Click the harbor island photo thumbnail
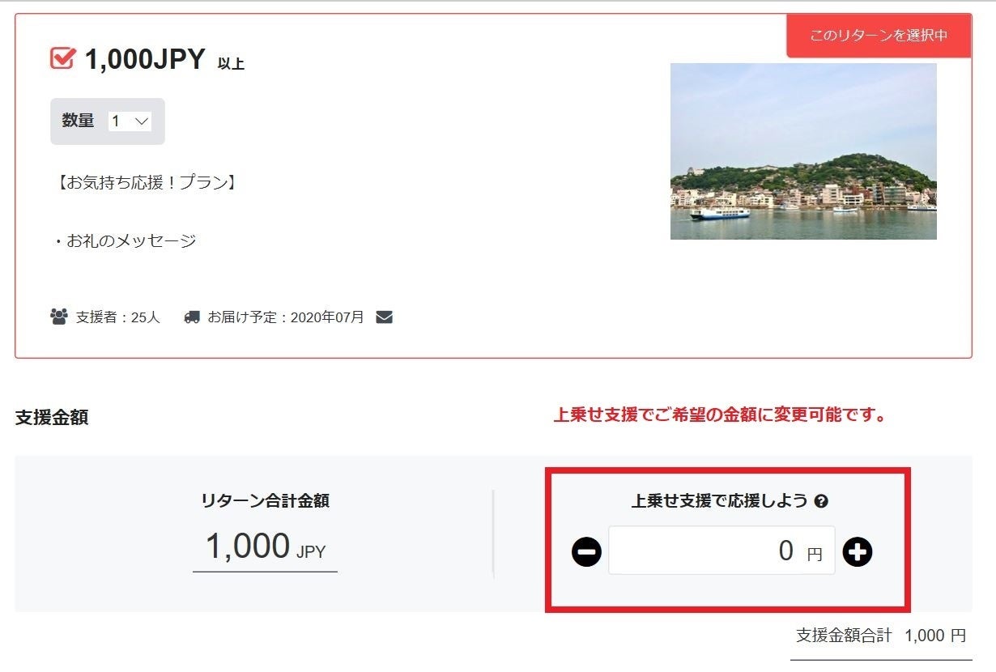This screenshot has width=996, height=672. tap(803, 151)
